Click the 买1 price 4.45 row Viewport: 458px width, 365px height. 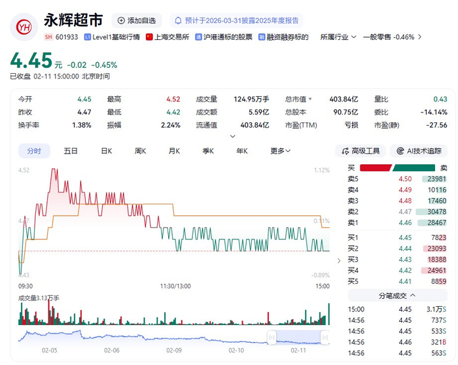(397, 237)
